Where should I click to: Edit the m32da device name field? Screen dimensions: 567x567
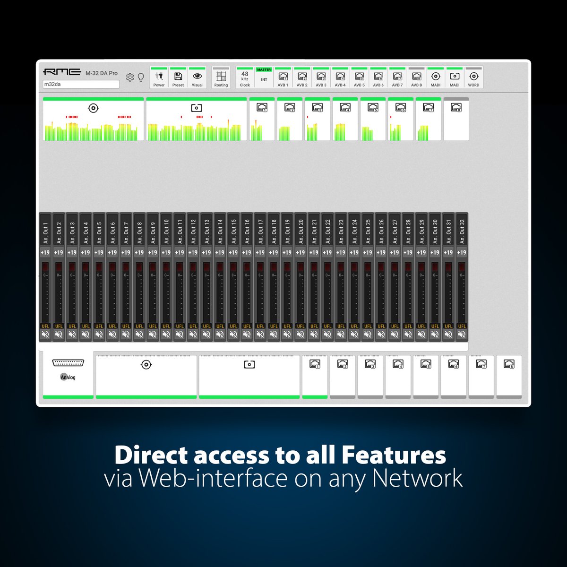pos(80,84)
